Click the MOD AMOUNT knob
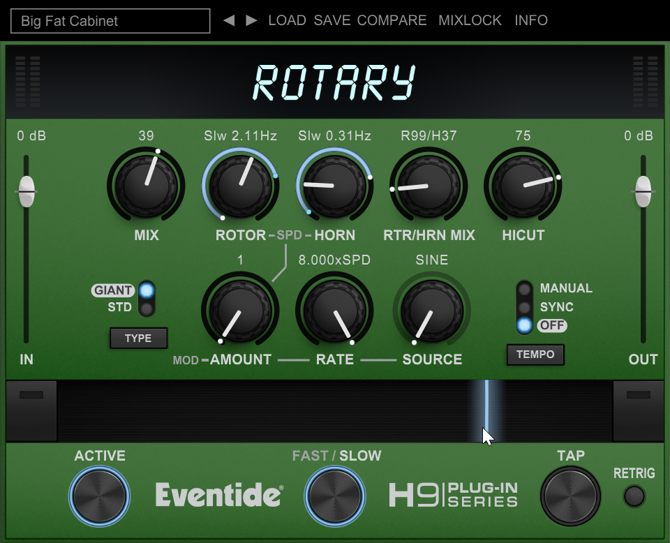This screenshot has height=543, width=670. pyautogui.click(x=240, y=310)
